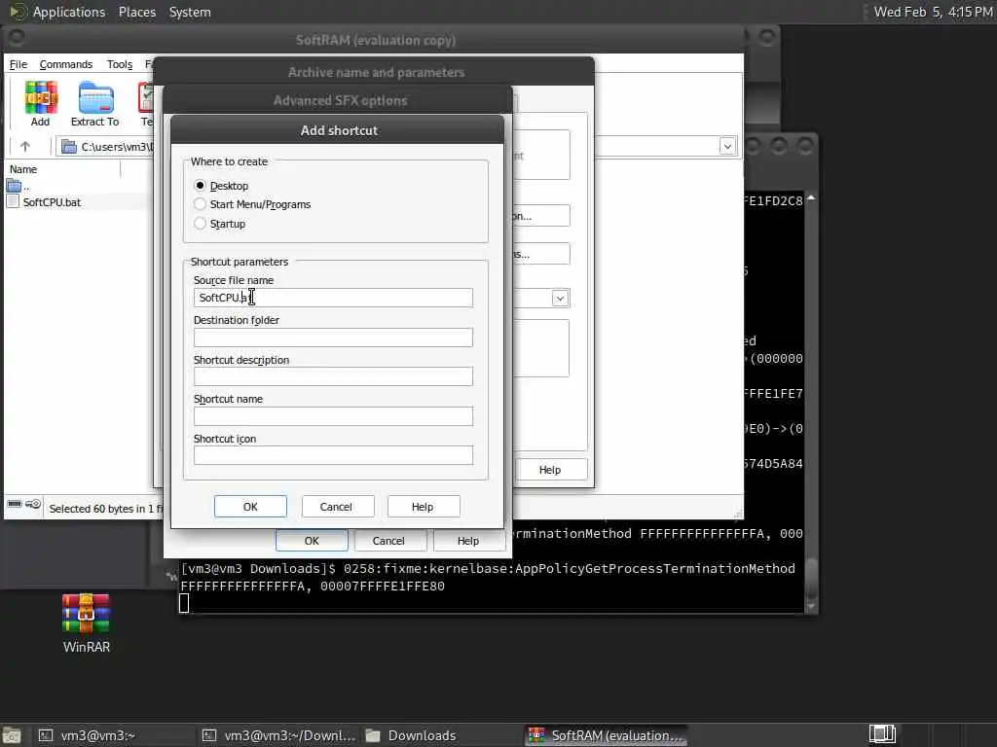Switch to Downloads taskbar item
The height and width of the screenshot is (747, 997).
(441, 735)
